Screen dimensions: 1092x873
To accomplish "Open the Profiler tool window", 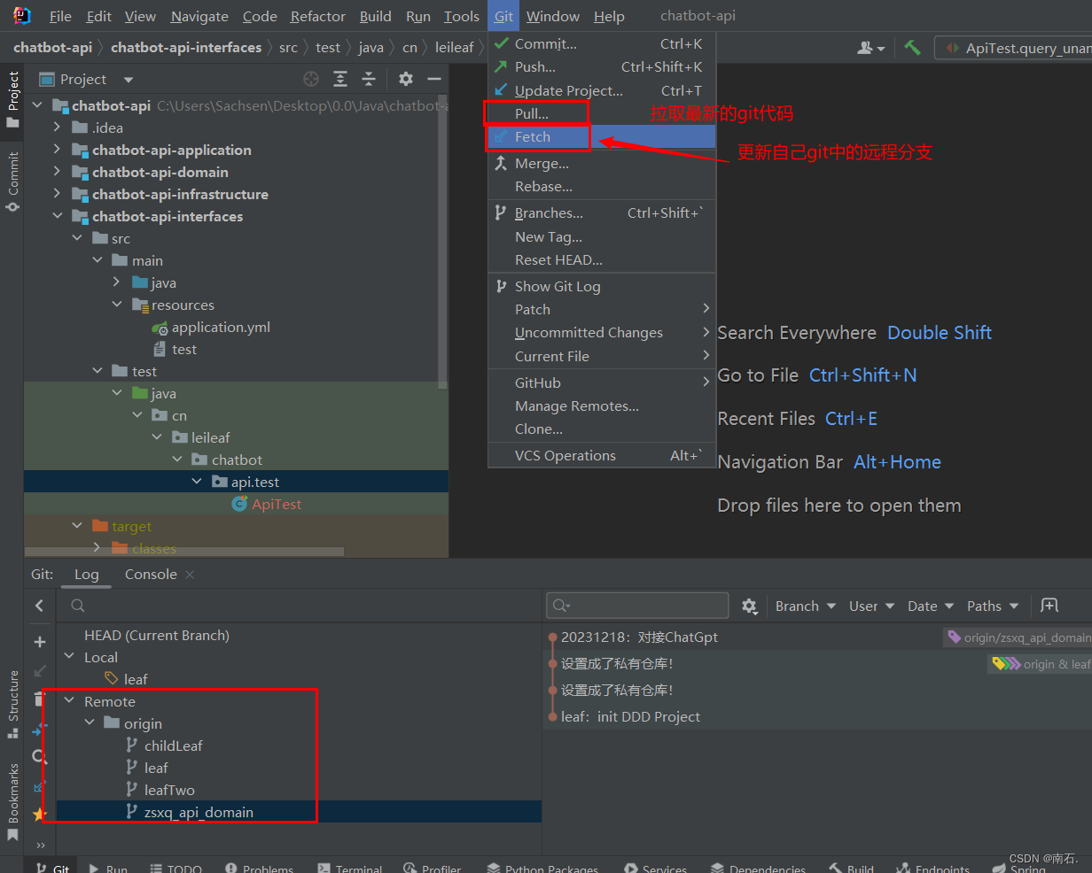I will (x=433, y=869).
